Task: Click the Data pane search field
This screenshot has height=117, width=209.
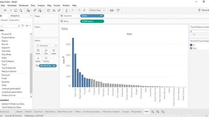Action: 10,26
